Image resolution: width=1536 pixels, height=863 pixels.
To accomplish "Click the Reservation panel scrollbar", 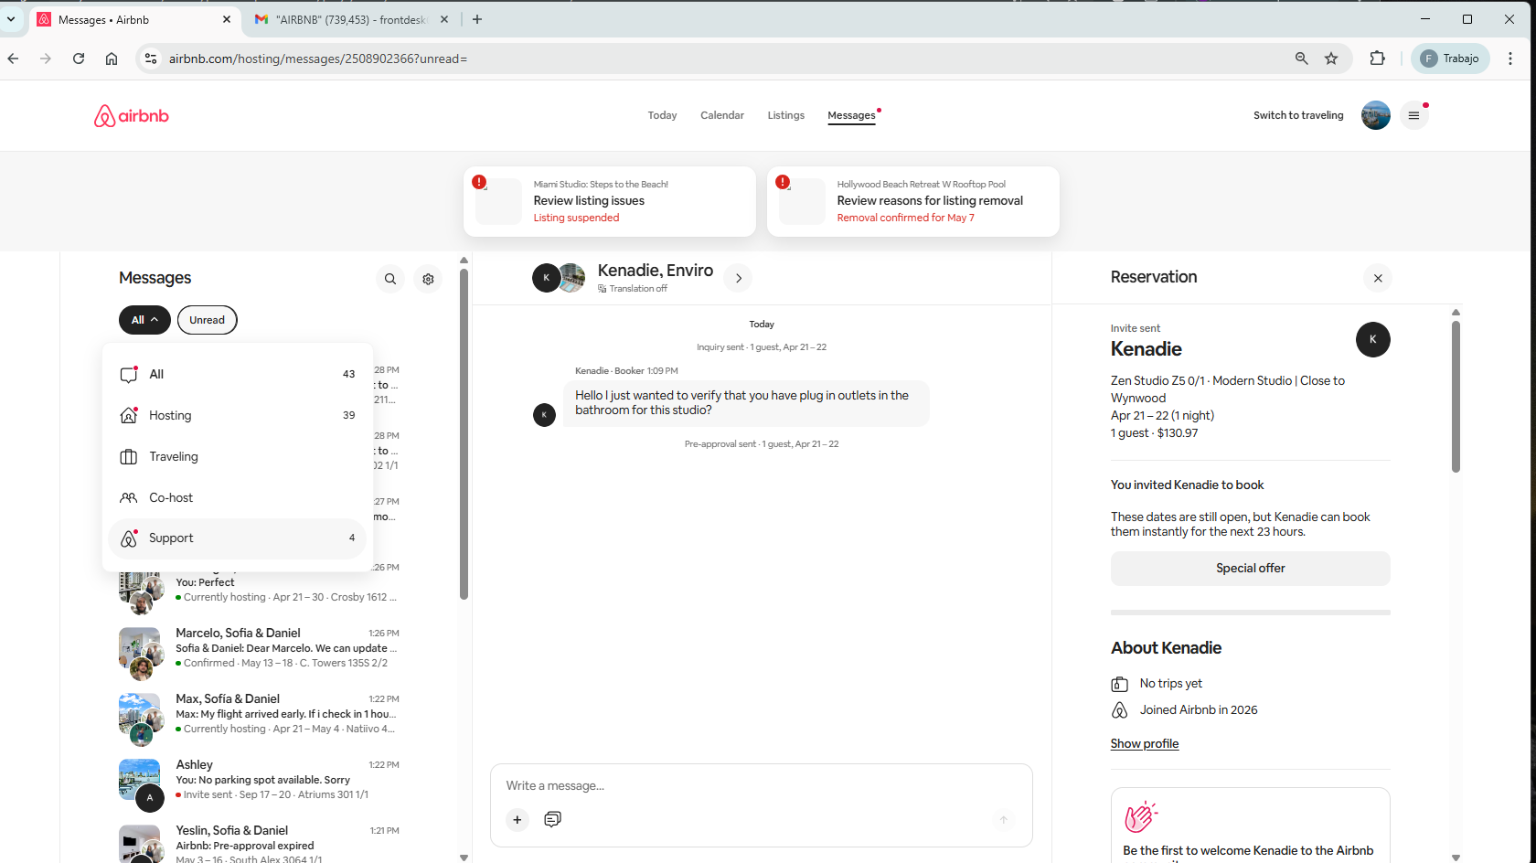I will pyautogui.click(x=1456, y=396).
